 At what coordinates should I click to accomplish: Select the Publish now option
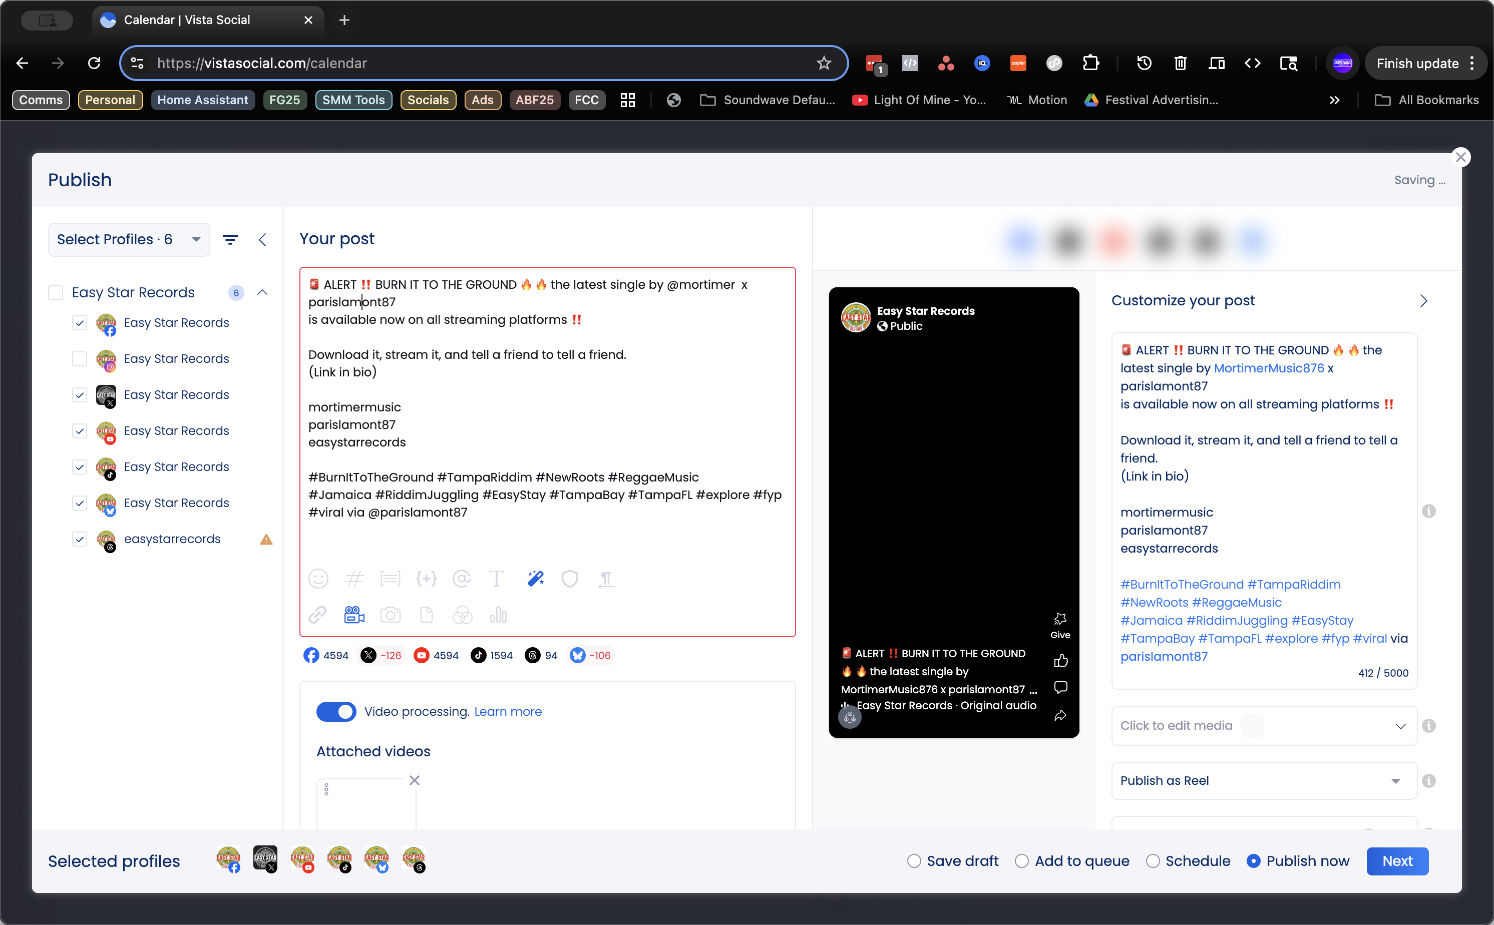pos(1255,861)
